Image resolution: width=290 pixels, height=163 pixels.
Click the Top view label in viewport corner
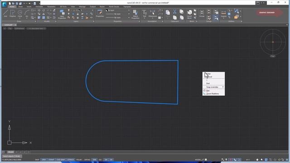pyautogui.click(x=10, y=29)
